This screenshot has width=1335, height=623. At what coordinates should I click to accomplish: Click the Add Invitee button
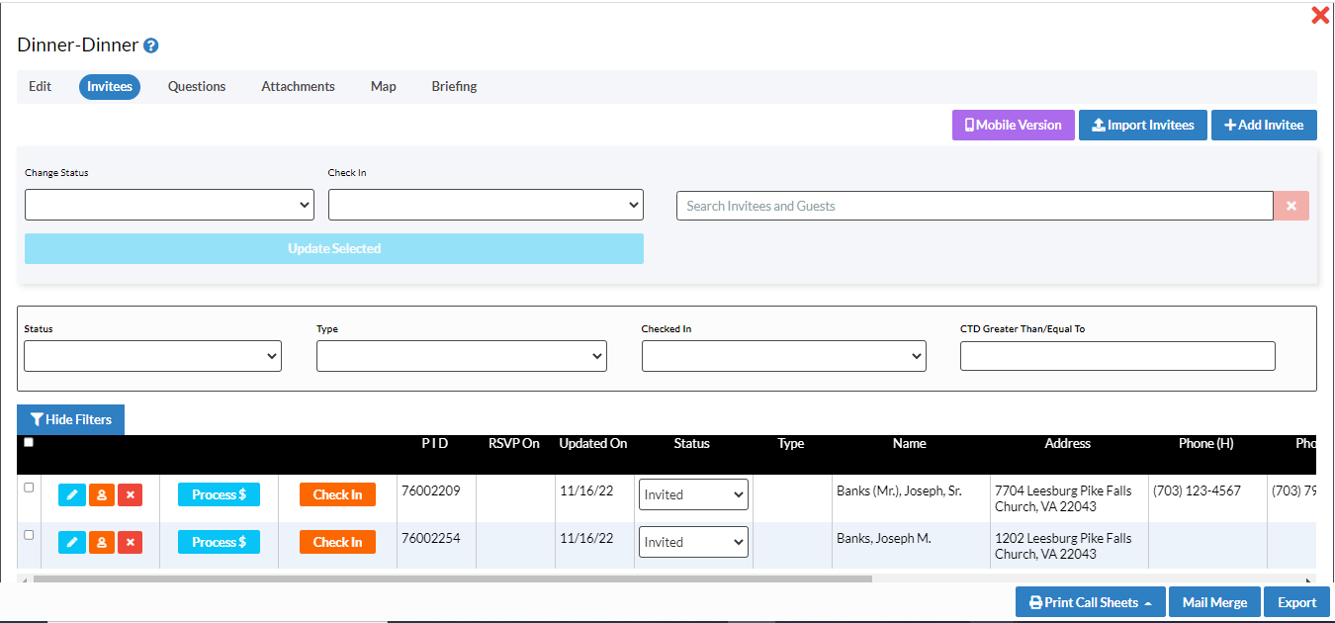click(1264, 125)
